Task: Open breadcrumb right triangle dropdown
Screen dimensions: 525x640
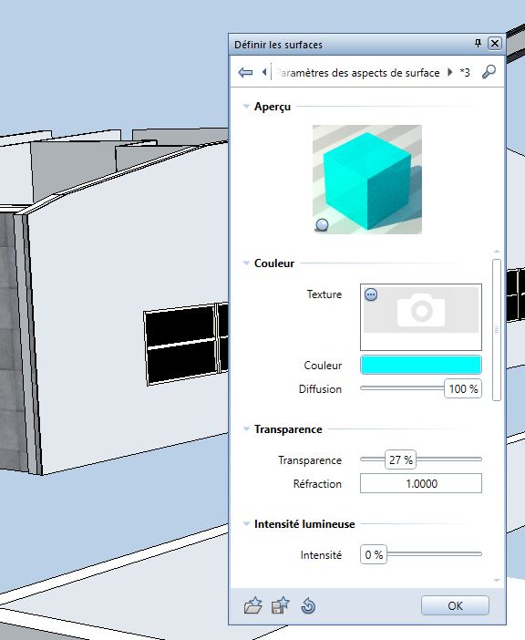Action: [450, 72]
